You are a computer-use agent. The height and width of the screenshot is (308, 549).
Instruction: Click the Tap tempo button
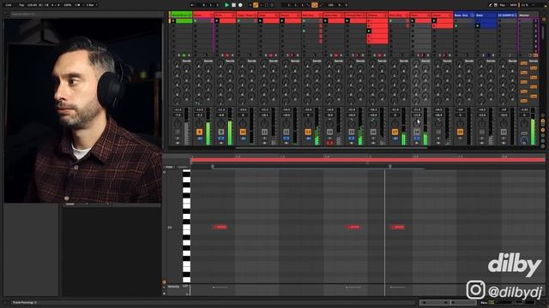21,5
